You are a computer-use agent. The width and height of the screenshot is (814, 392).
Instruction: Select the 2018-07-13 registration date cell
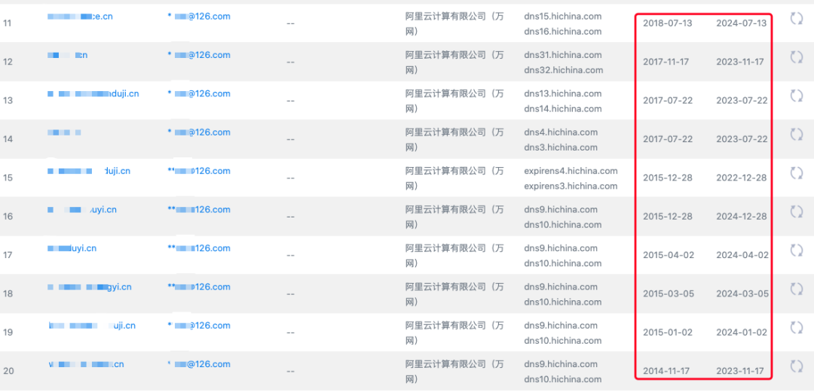point(667,23)
